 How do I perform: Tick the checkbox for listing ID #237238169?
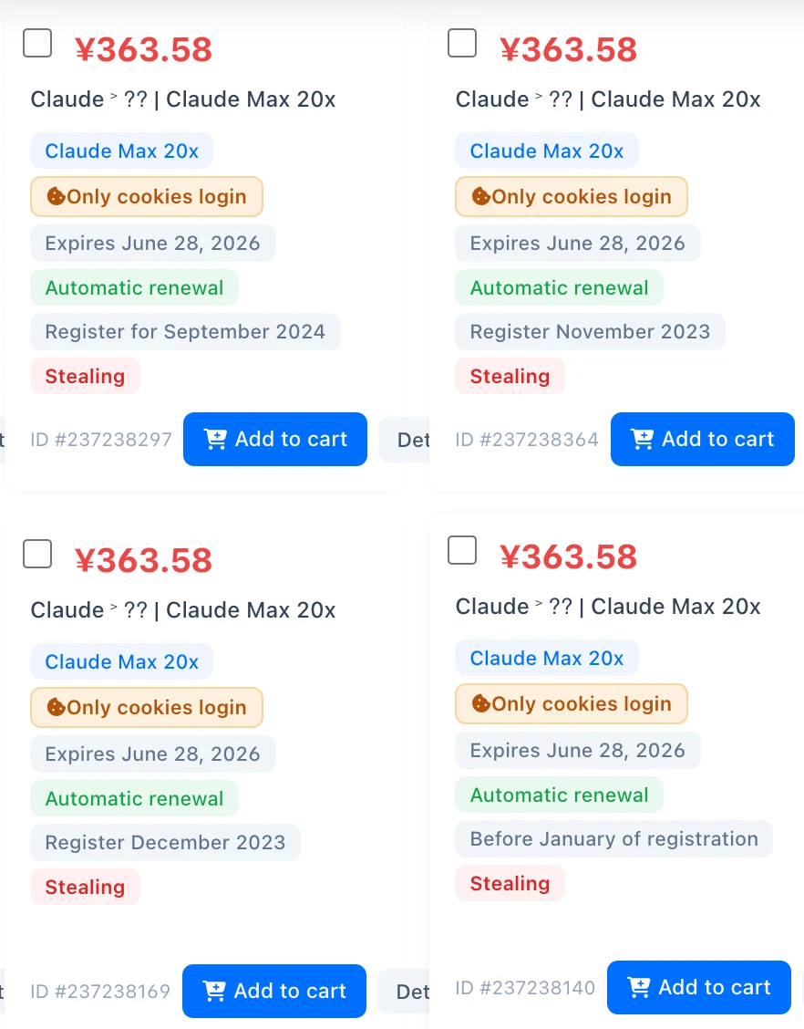[x=37, y=554]
